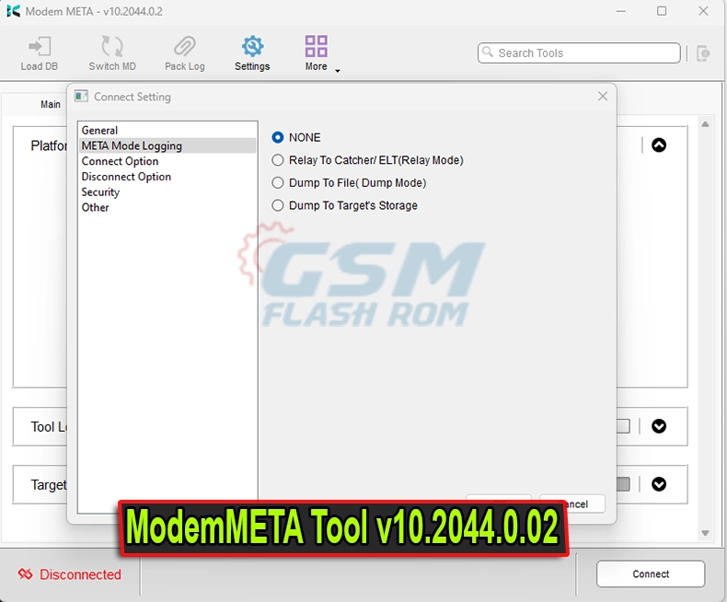Close the Connect Setting dialog
The height and width of the screenshot is (602, 727).
[602, 96]
